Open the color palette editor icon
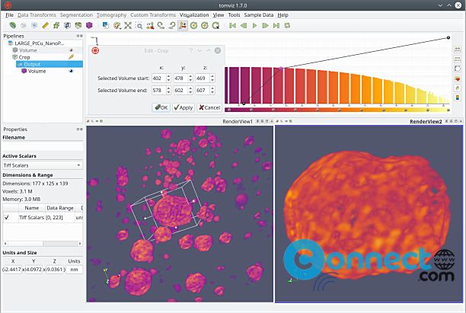 tap(116, 26)
